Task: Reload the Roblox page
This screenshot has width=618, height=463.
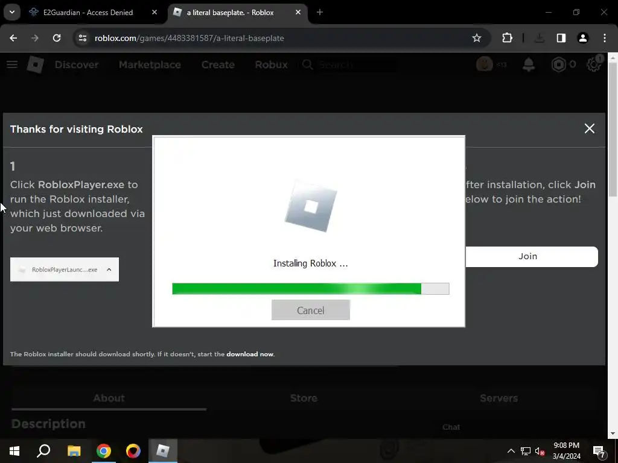Action: pos(57,38)
